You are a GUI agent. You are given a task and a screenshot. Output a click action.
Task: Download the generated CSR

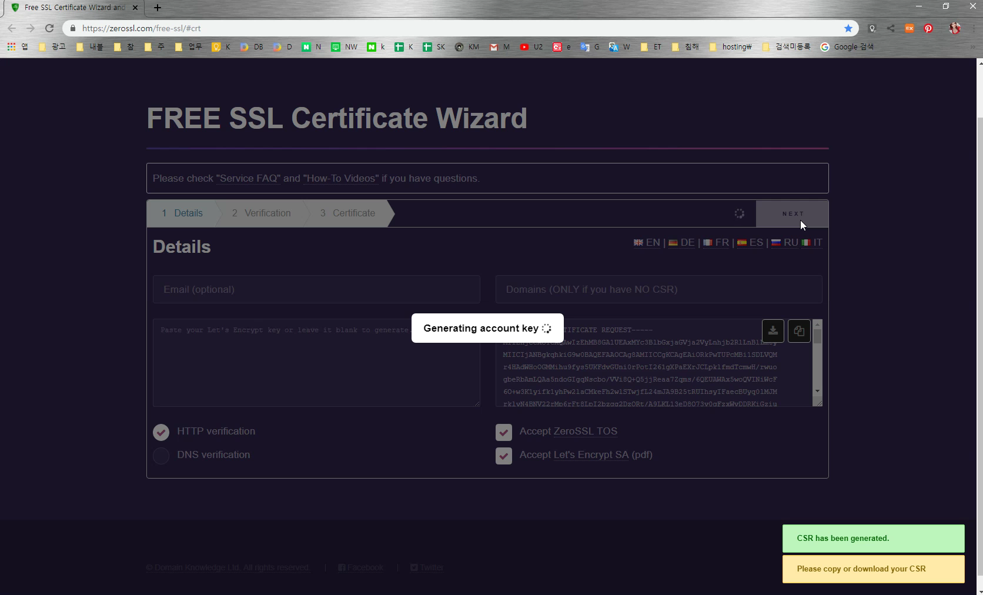pyautogui.click(x=773, y=330)
